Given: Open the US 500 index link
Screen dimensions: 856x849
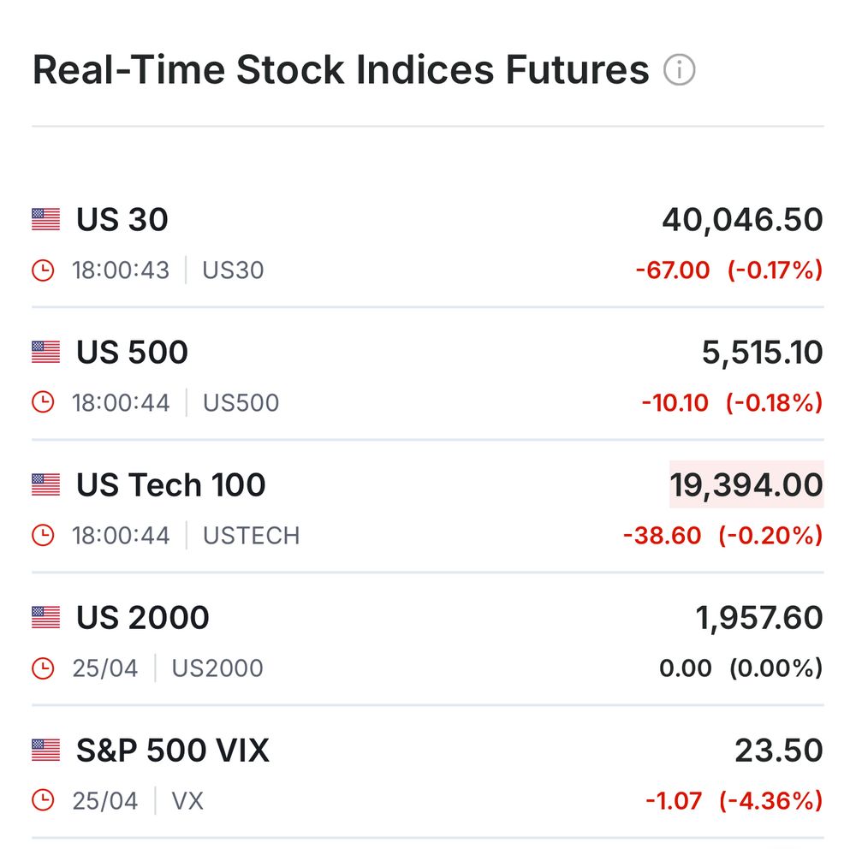Looking at the screenshot, I should (x=132, y=352).
